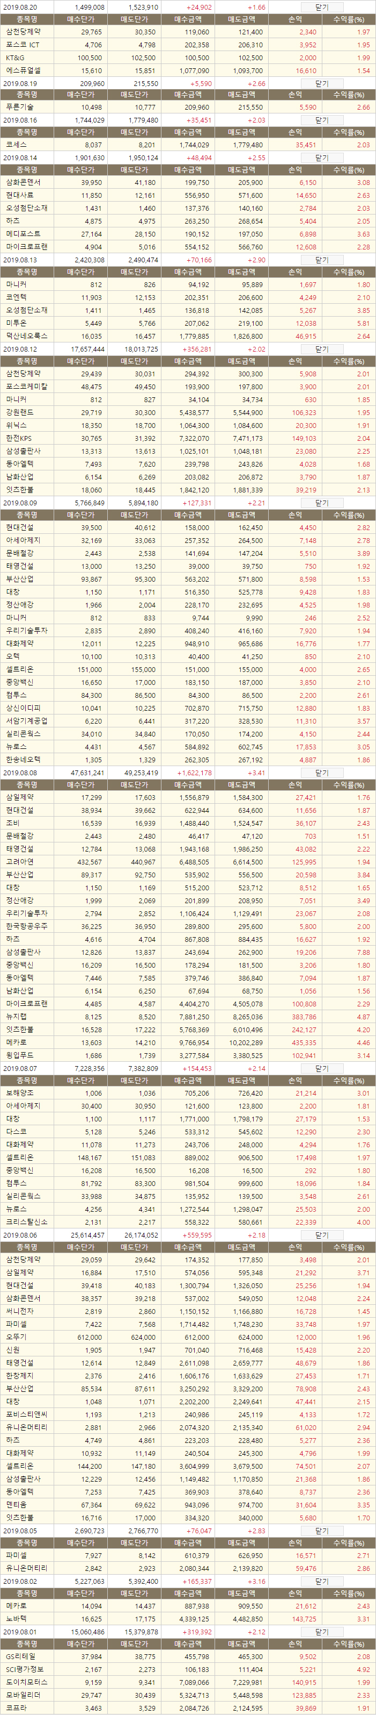Click the 덕산네오룩스 stock name
Viewport: 376px width, 1715px height.
tap(27, 336)
